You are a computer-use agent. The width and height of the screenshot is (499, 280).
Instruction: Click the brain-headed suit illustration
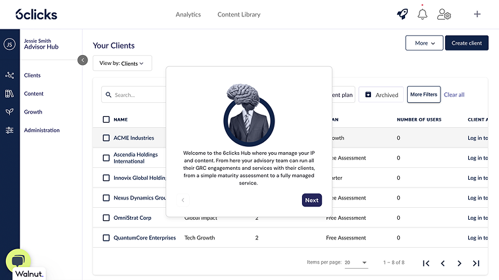(249, 115)
